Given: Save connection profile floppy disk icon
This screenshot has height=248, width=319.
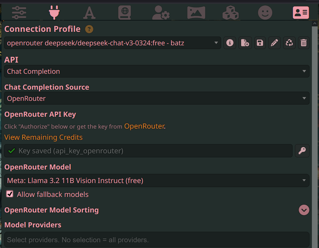Looking at the screenshot, I should click(x=260, y=43).
